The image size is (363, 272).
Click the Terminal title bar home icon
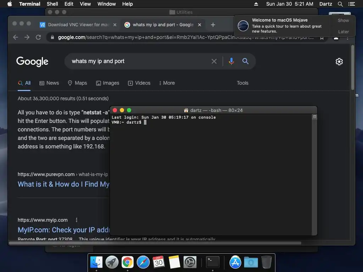[186, 110]
